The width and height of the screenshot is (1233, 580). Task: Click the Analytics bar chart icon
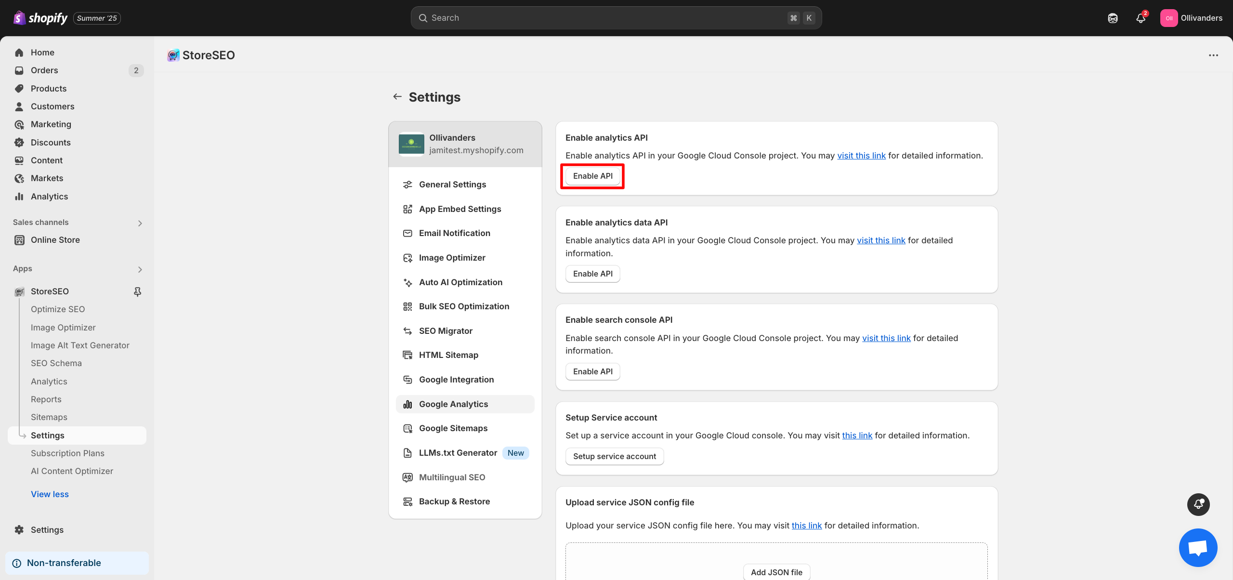[19, 197]
